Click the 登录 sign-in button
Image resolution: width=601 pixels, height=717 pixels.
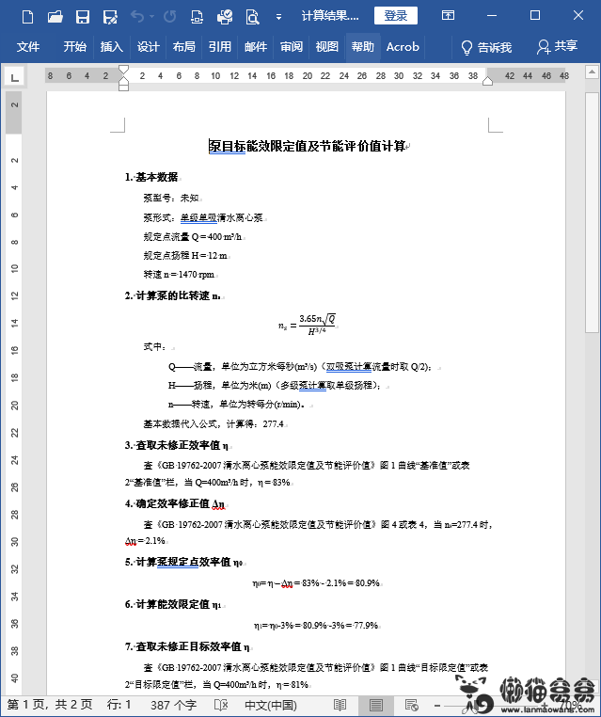point(396,16)
